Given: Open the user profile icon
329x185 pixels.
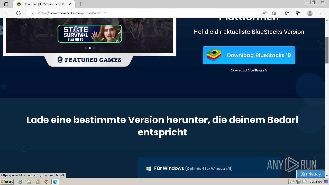Looking at the screenshot, I should (x=310, y=13).
